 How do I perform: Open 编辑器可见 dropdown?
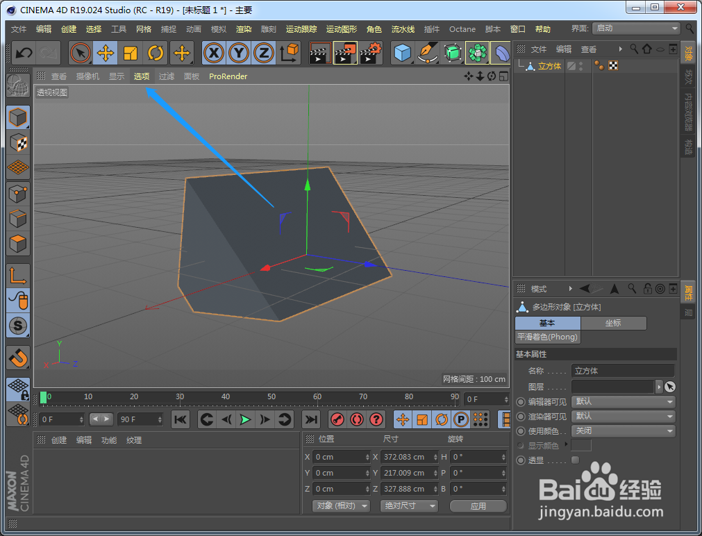coord(624,402)
